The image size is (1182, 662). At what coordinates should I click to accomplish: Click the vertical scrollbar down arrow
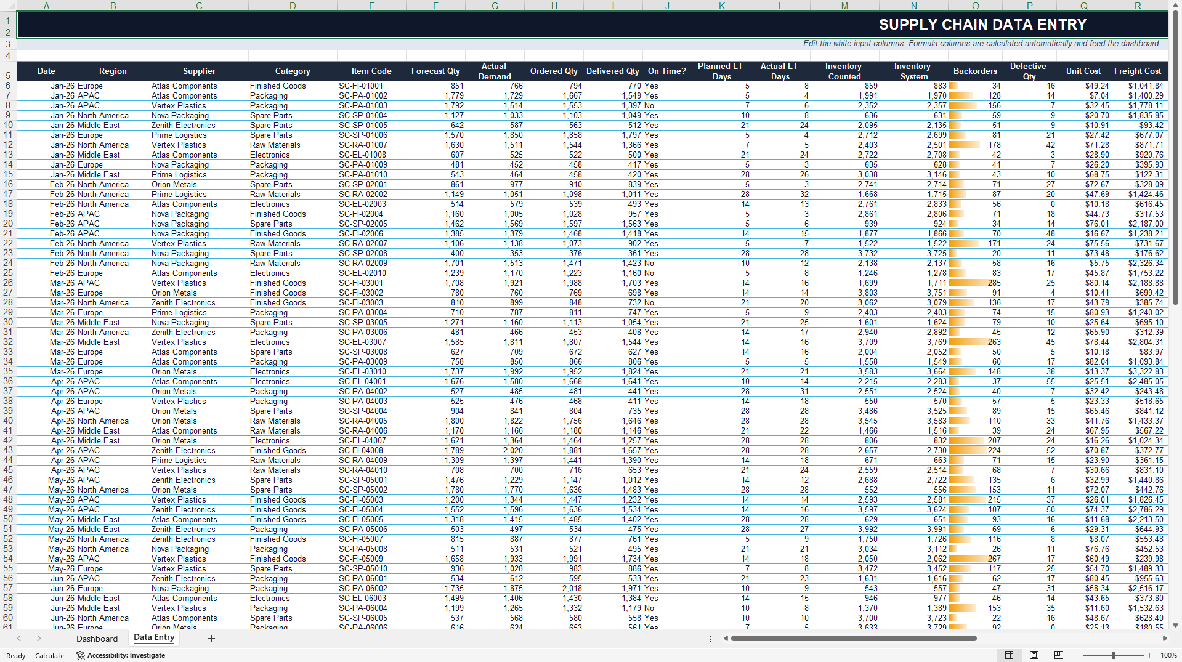tap(1176, 625)
